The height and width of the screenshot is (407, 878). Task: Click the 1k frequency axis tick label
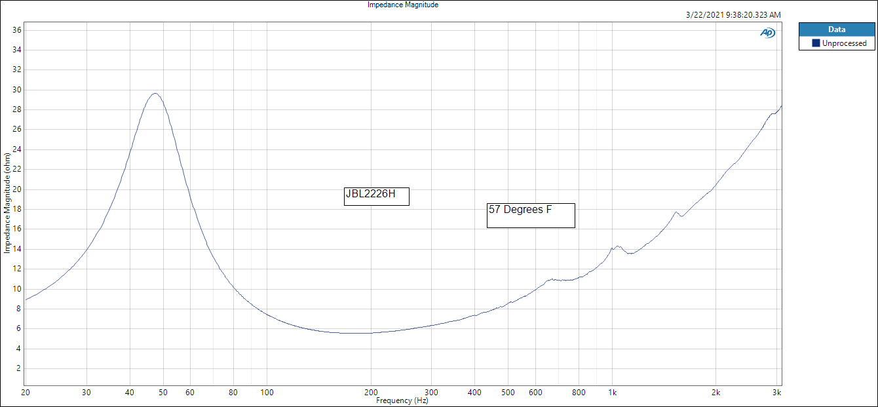coord(613,393)
